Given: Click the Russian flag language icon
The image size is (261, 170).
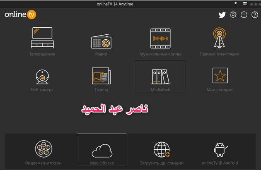Looking at the screenshot, I should click(245, 3).
